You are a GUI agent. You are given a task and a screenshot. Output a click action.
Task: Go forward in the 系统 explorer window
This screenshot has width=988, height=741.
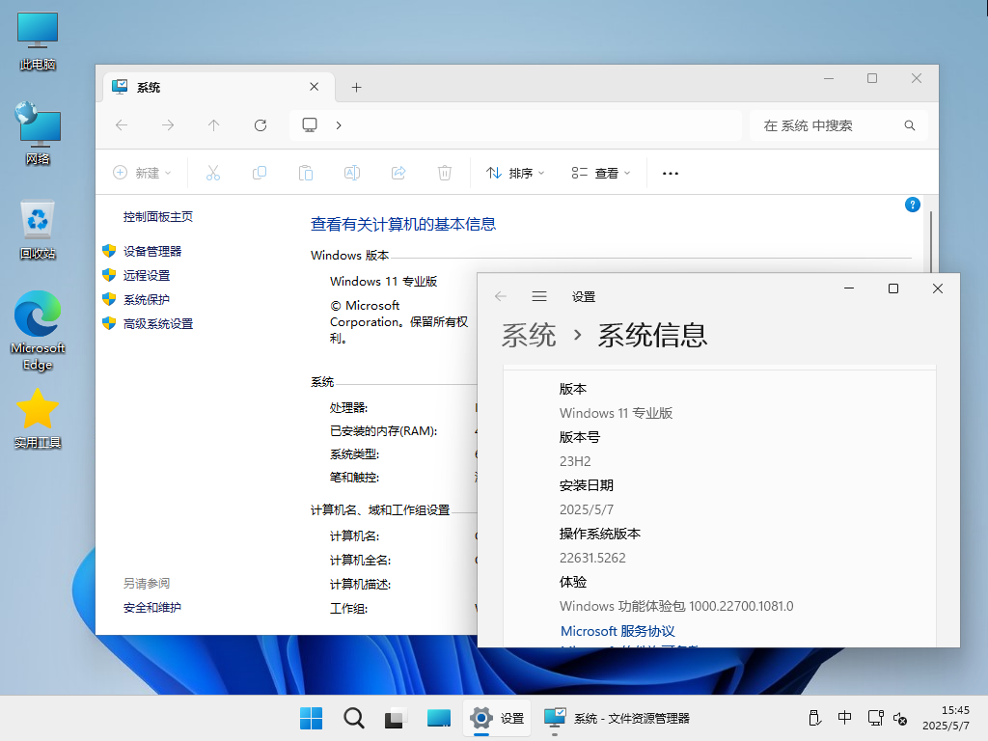(168, 124)
